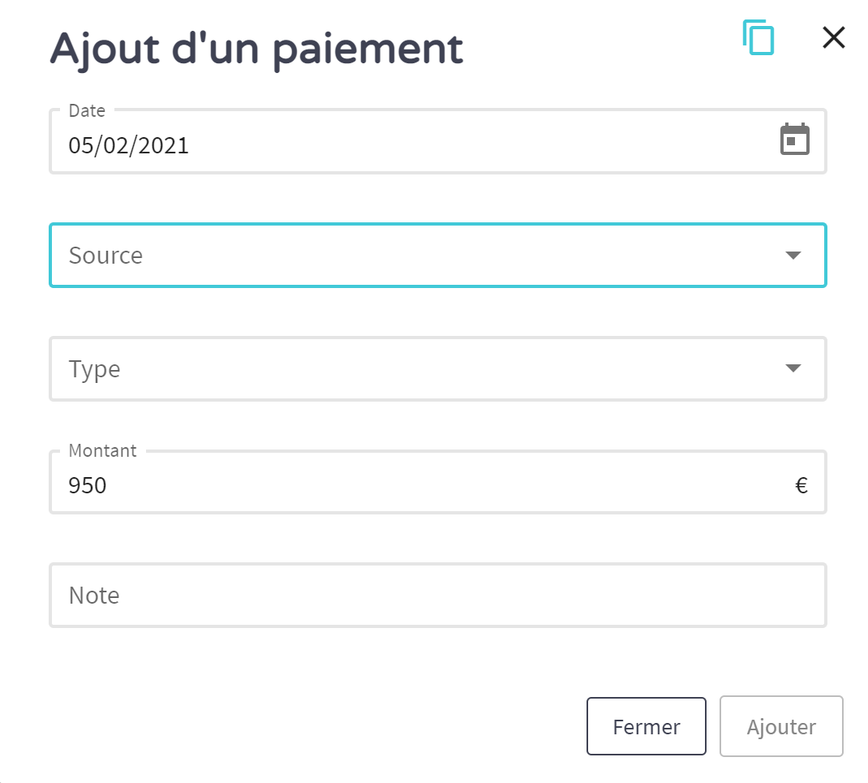The width and height of the screenshot is (868, 783).
Task: Click the "Ajout d'un paiement" heading
Action: click(256, 49)
